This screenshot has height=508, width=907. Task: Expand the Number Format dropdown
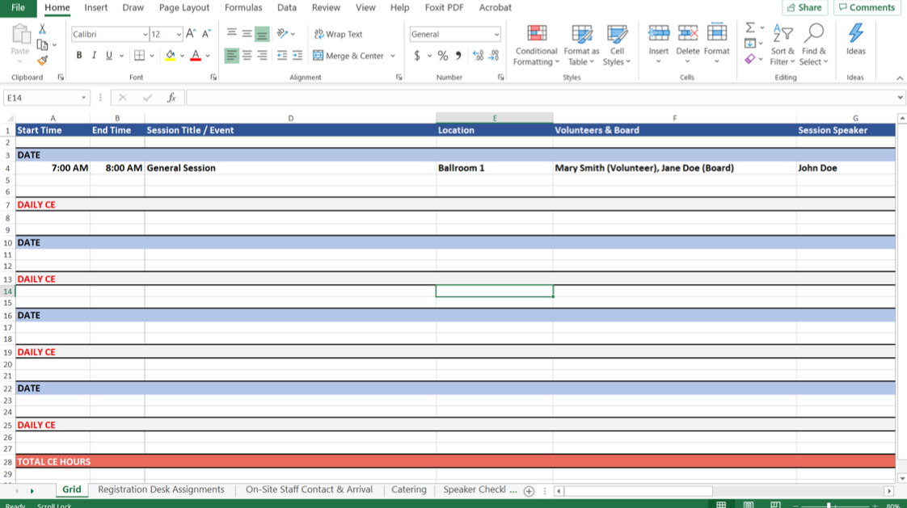tap(496, 35)
